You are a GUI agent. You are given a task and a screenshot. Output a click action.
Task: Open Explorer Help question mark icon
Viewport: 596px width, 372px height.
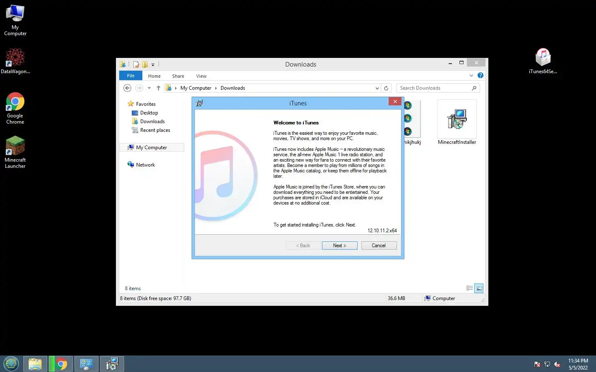(x=480, y=75)
